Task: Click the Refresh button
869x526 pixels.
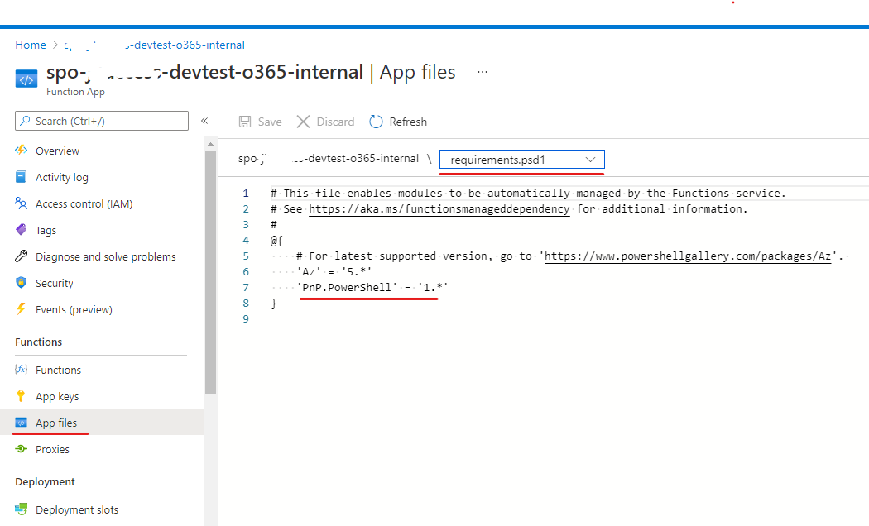Action: 398,122
